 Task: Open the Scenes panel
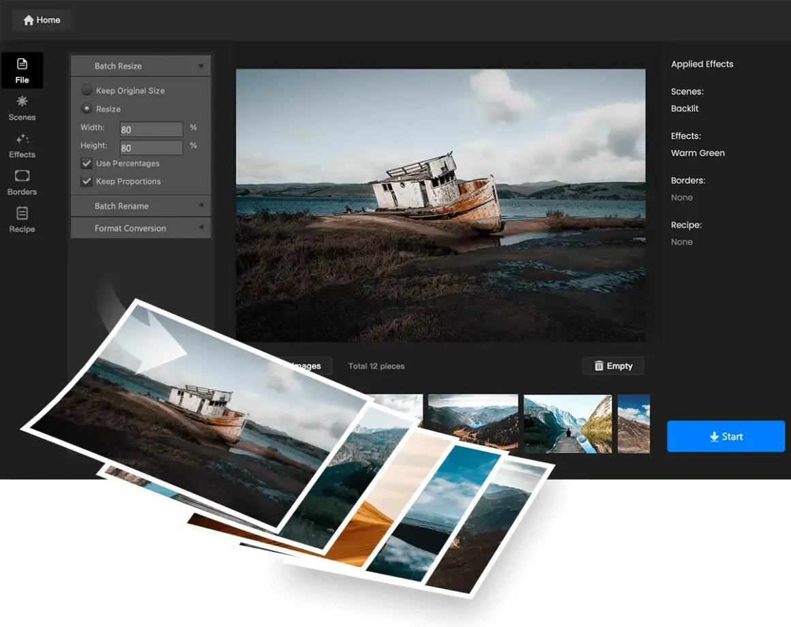[22, 108]
